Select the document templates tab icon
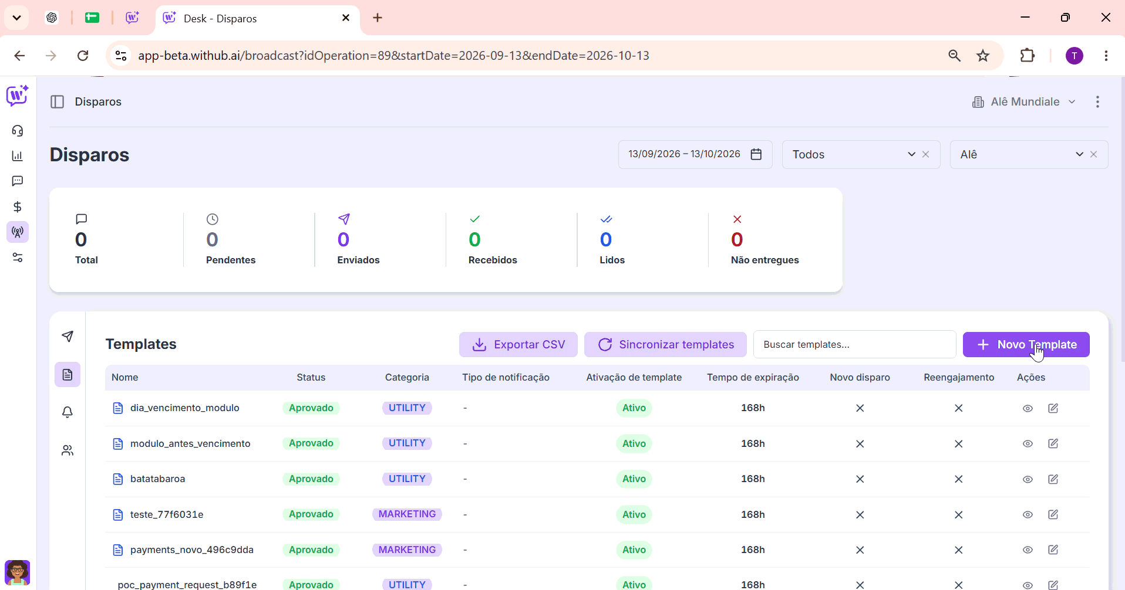Viewport: 1125px width, 590px height. coord(68,375)
